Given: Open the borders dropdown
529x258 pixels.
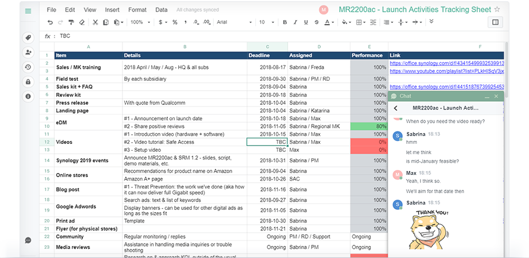Looking at the screenshot, I should [361, 22].
